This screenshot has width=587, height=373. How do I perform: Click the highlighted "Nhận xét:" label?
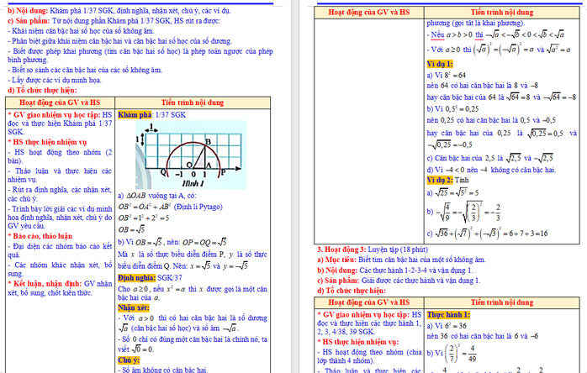[133, 307]
